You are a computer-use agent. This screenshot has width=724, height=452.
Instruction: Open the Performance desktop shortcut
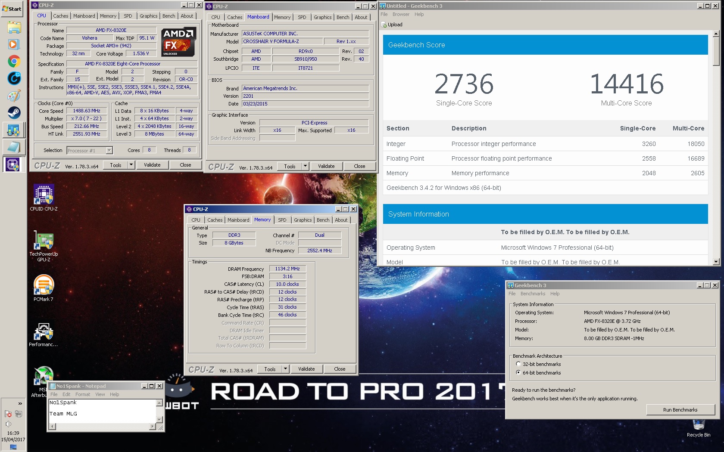[44, 334]
